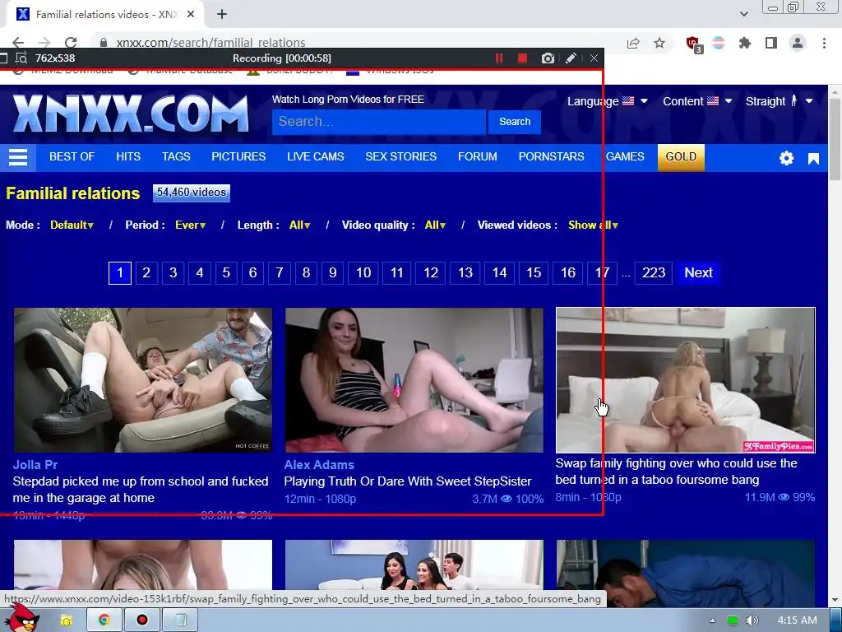Expand the Content country dropdown

pos(697,101)
